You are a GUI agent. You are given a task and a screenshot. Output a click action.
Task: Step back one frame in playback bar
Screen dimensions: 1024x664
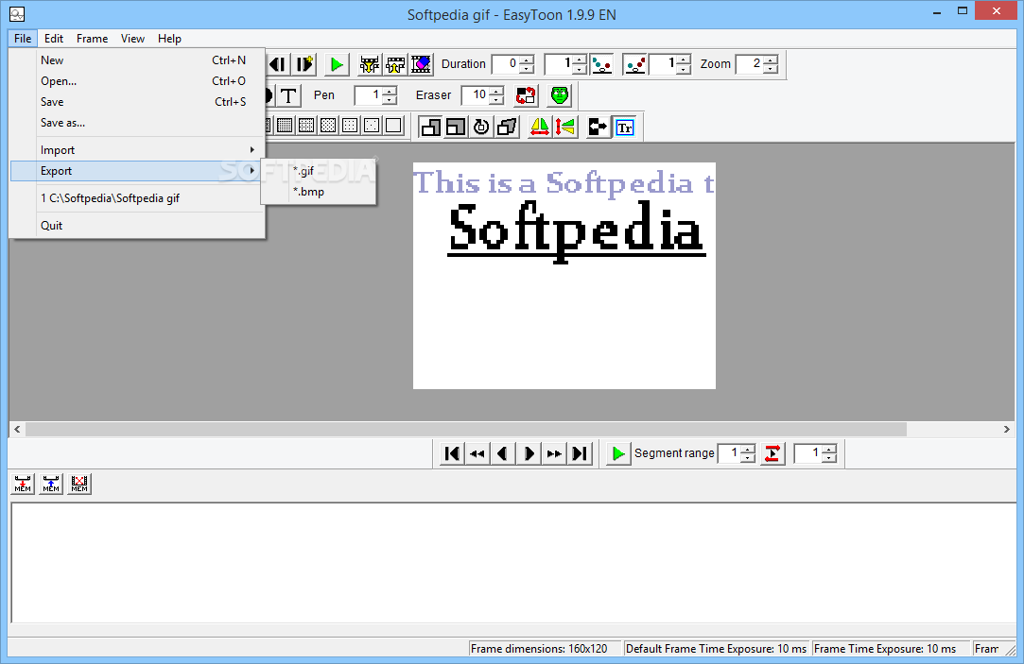pos(502,453)
